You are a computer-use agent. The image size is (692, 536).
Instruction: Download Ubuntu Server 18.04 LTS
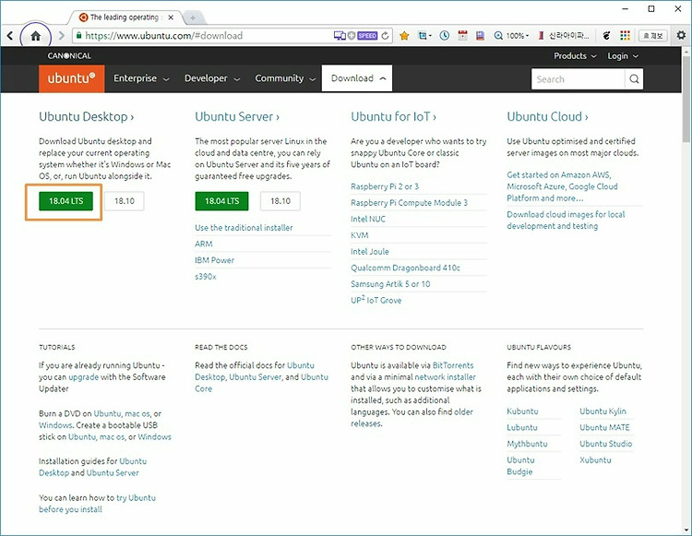coord(221,201)
